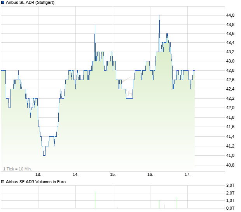Click the 44,0 price axis label
The width and height of the screenshot is (241, 212).
click(x=230, y=15)
